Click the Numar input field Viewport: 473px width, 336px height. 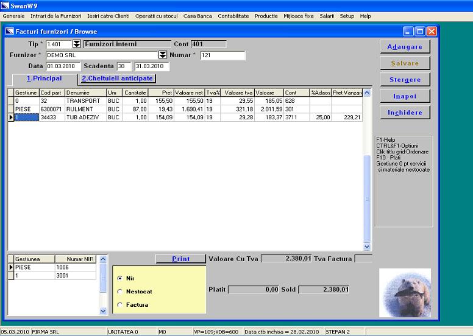222,55
